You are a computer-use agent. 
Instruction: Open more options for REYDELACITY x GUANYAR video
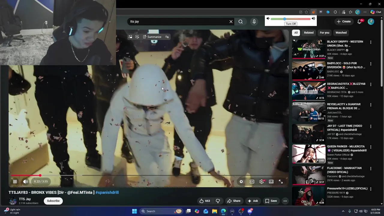click(371, 105)
